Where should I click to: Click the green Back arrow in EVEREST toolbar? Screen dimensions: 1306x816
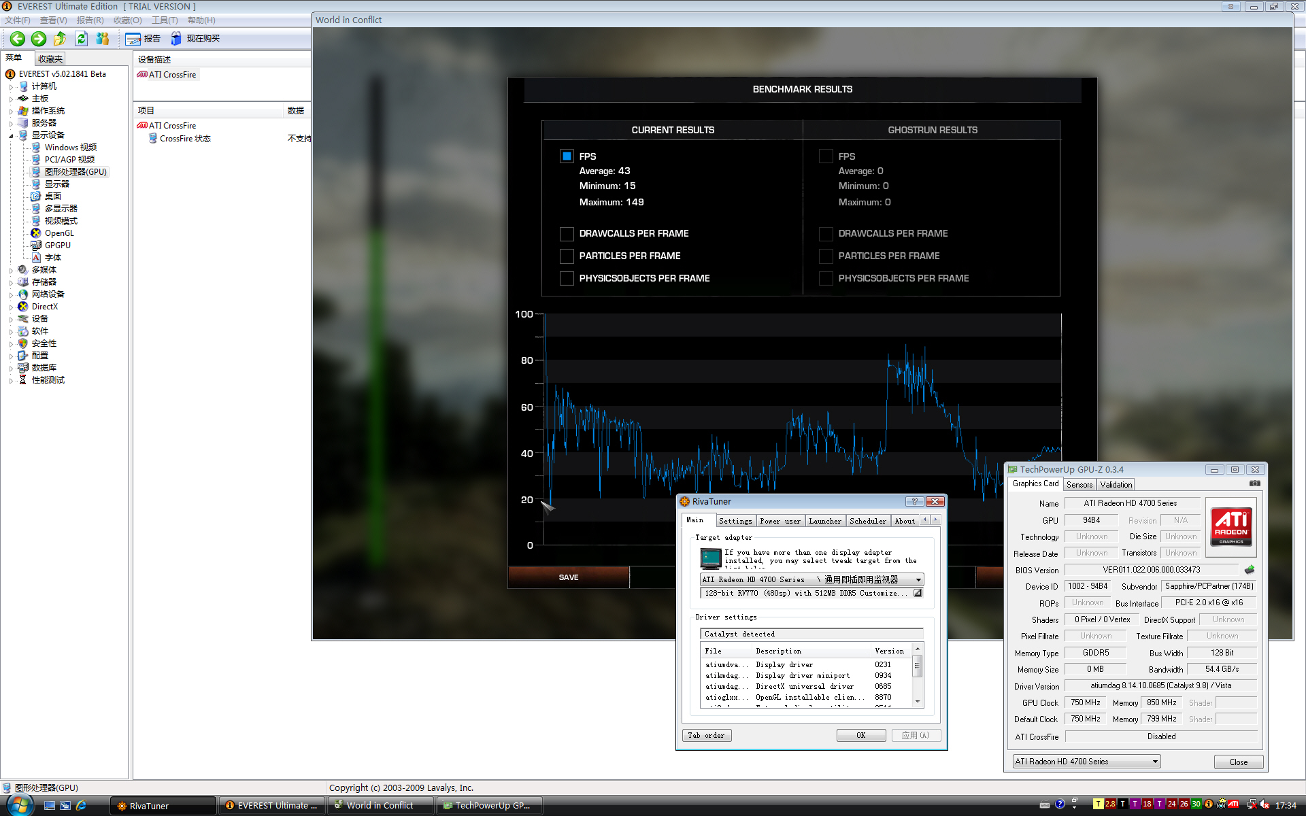point(18,39)
